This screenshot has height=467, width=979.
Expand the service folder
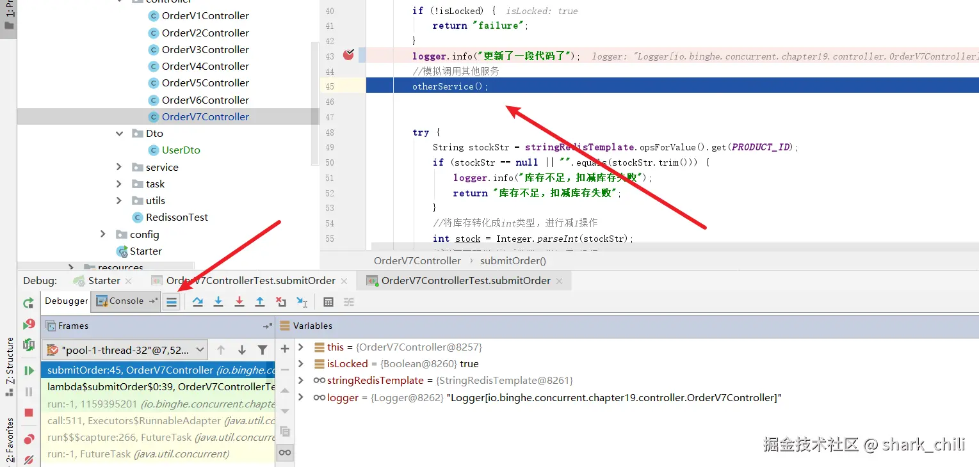point(119,167)
